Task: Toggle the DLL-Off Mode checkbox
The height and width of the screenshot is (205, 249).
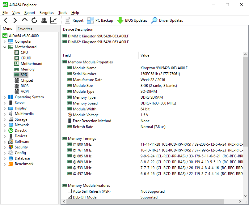Action: (70, 197)
